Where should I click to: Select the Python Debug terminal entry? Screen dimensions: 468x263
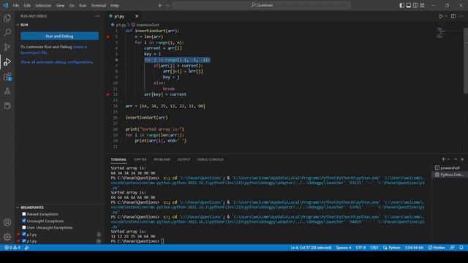[450, 175]
